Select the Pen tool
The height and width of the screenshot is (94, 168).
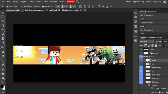pyautogui.click(x=3, y=65)
